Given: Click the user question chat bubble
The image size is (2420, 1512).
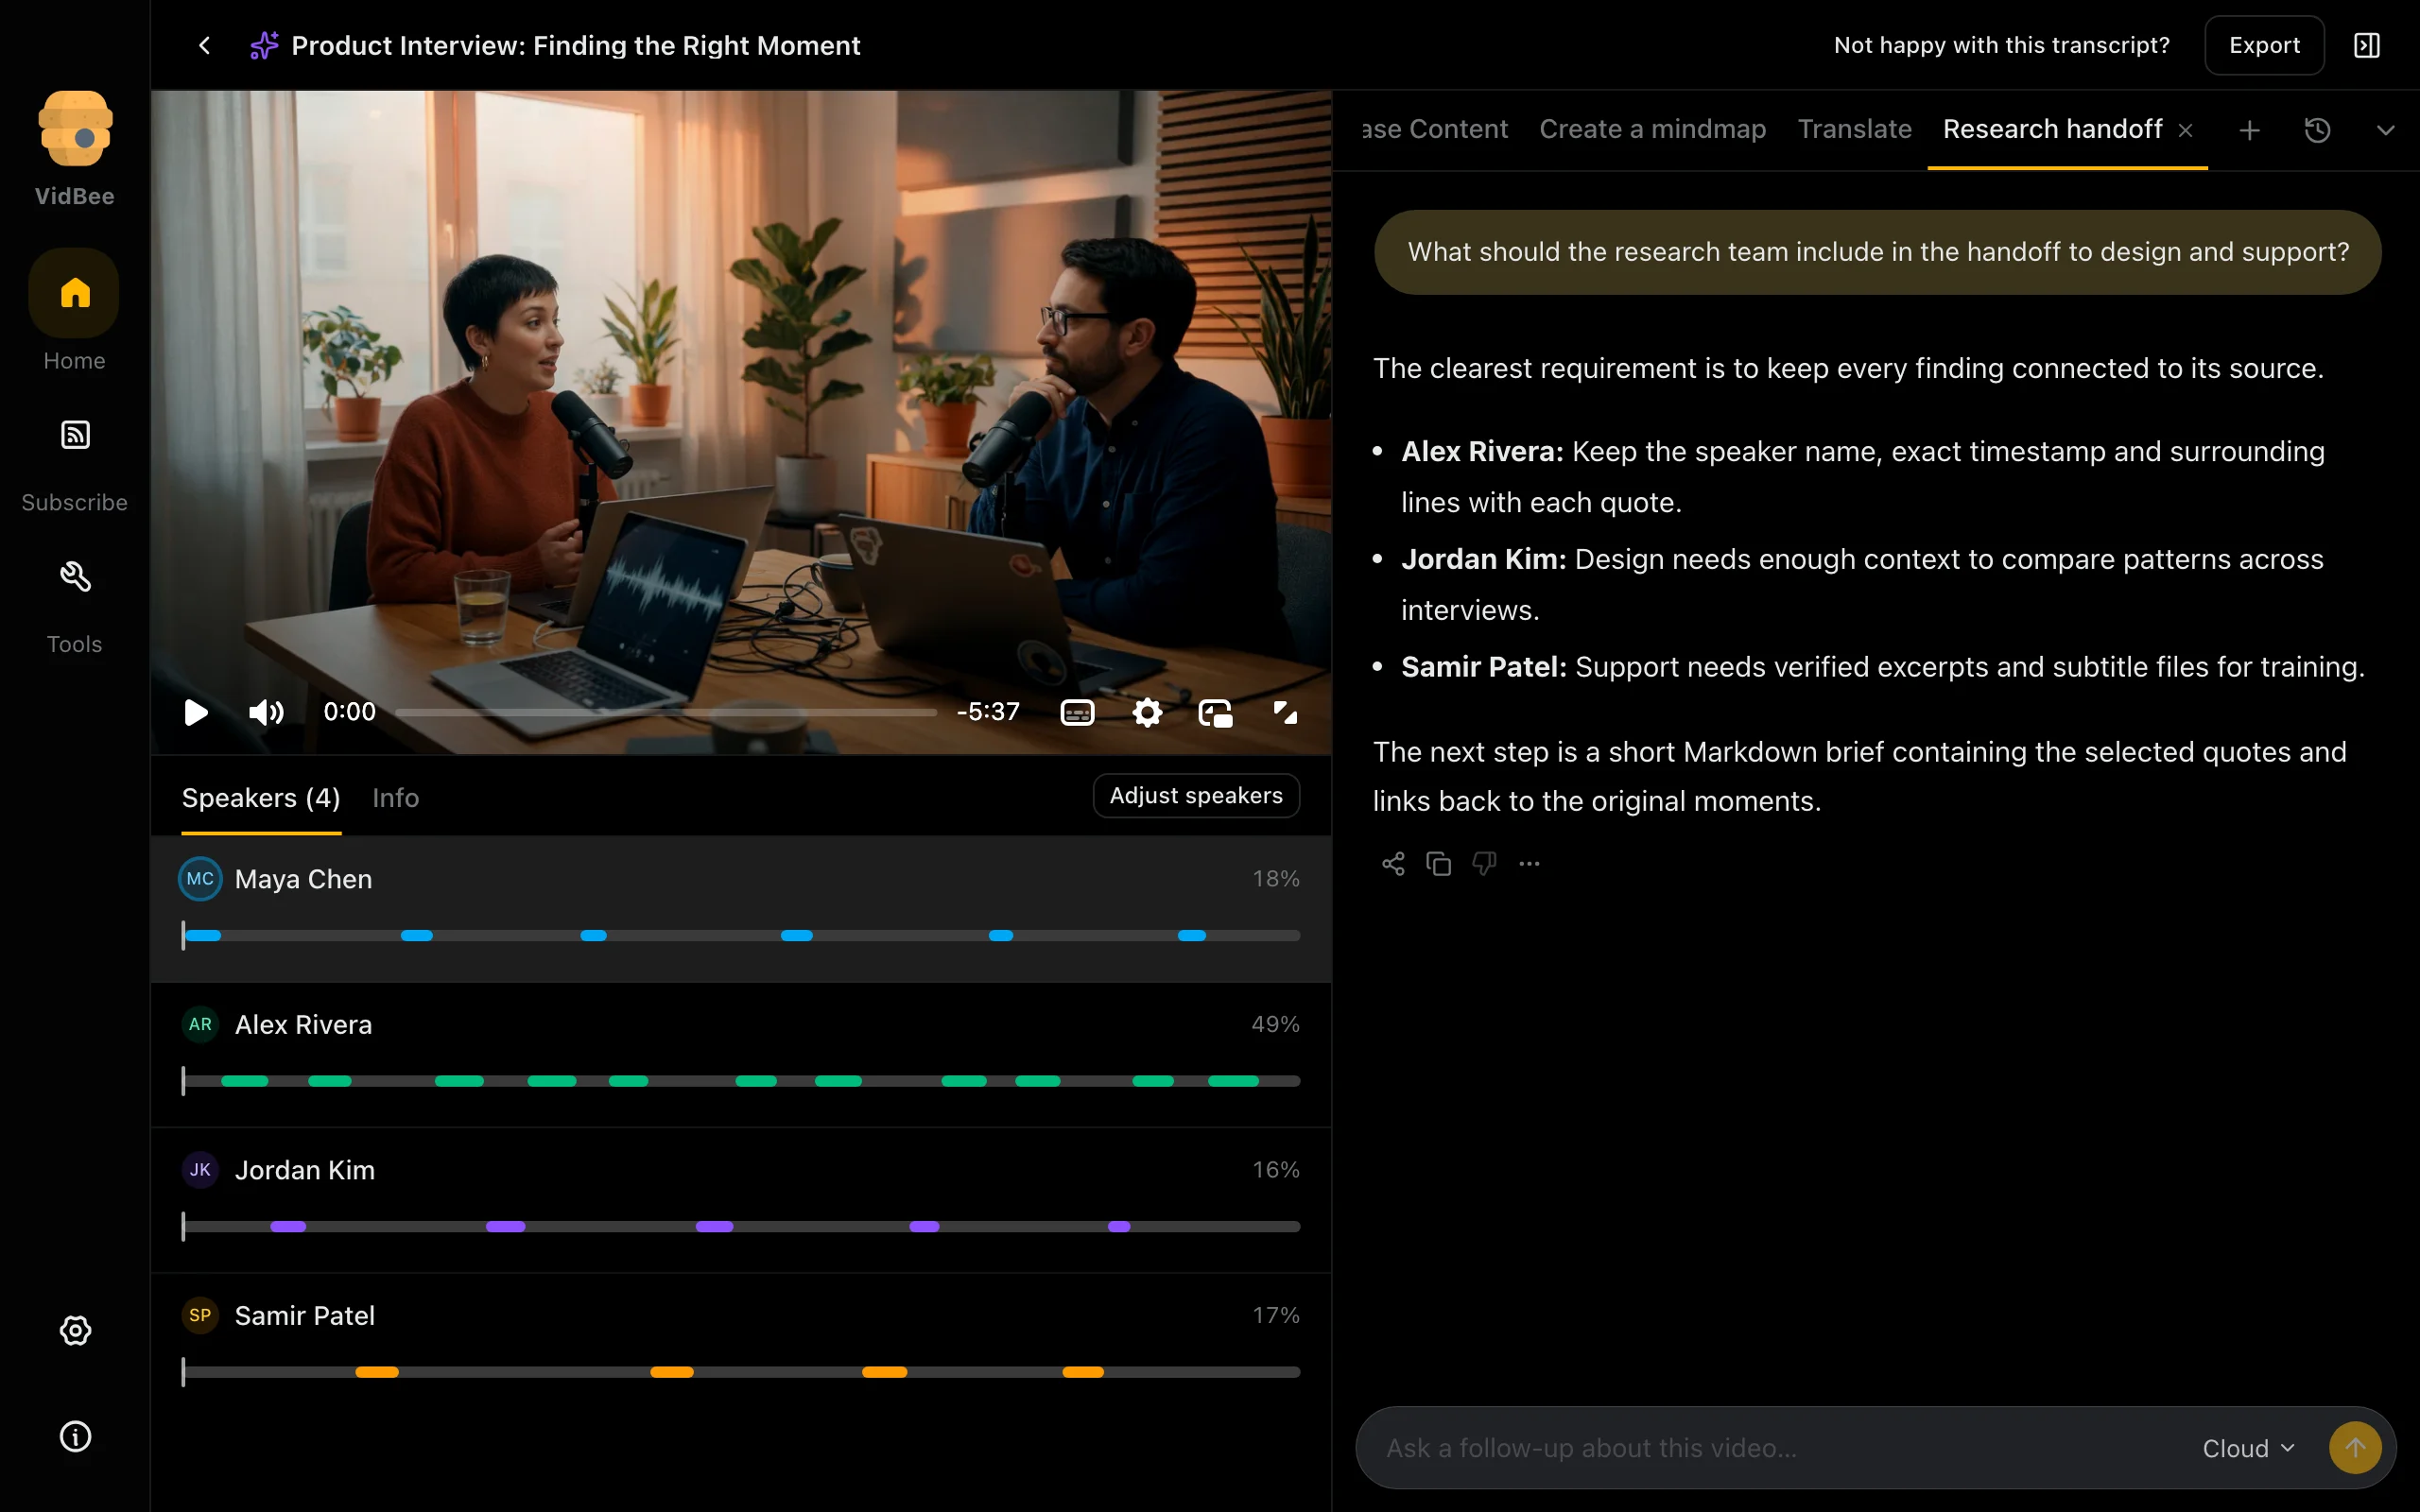Looking at the screenshot, I should [x=1877, y=252].
